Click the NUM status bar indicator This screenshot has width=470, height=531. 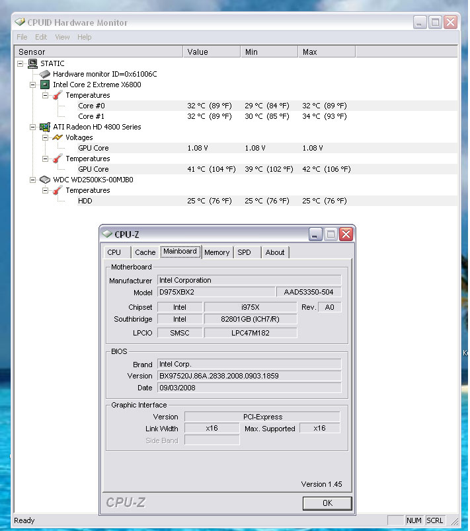[414, 520]
